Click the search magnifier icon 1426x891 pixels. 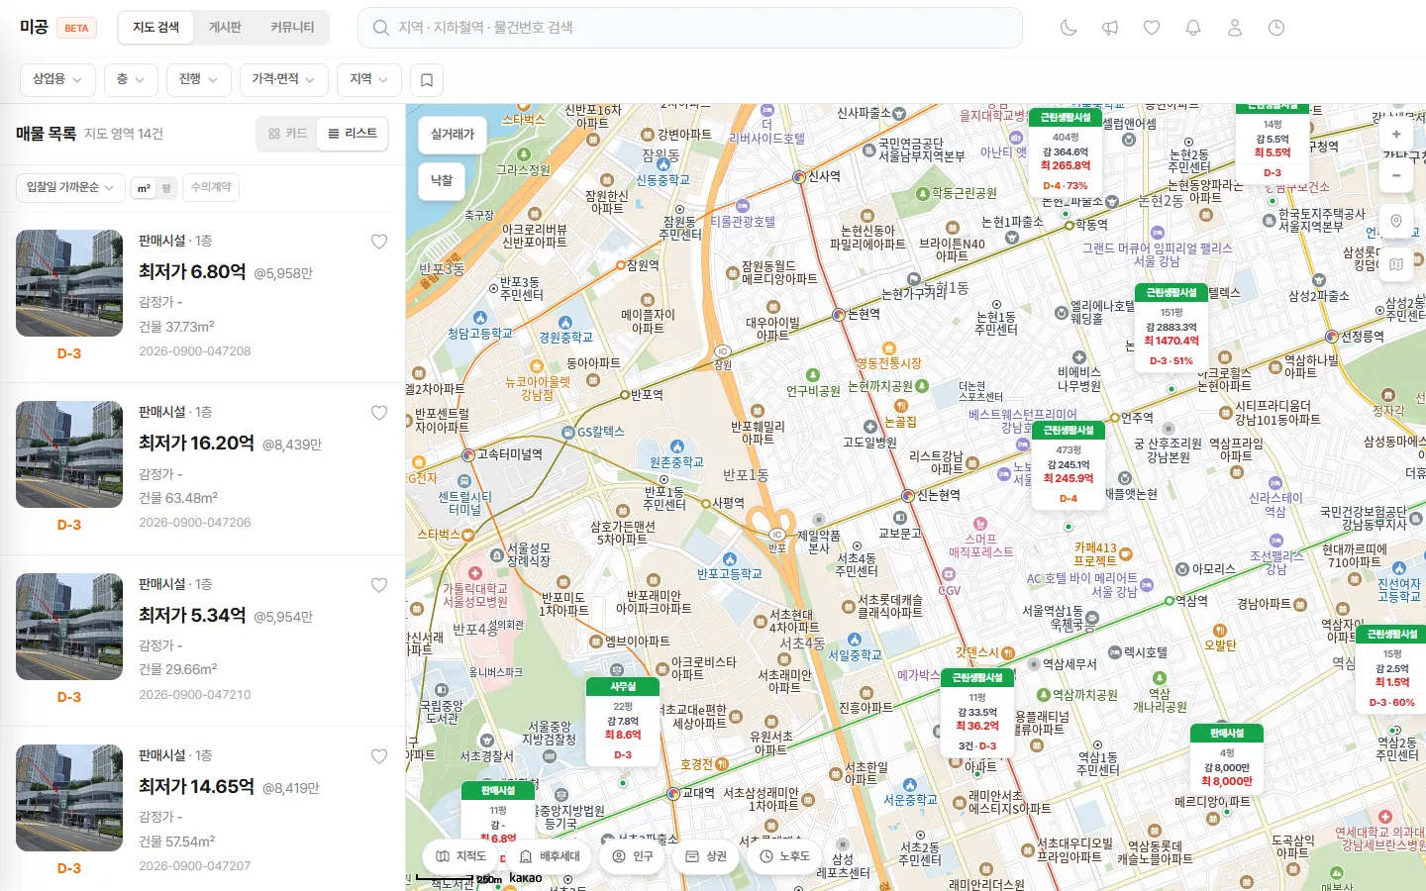coord(380,28)
